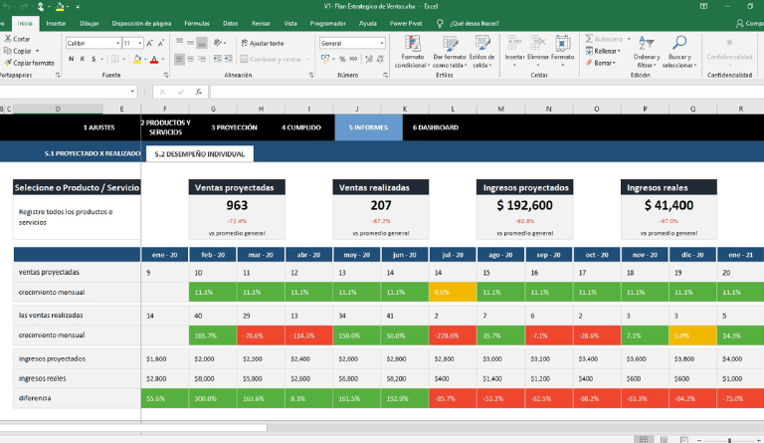Apply underline with the S button
Viewport: 764px width, 443px height.
point(94,59)
